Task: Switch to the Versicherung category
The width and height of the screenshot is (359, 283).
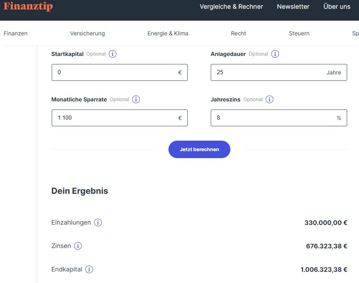Action: pyautogui.click(x=87, y=34)
